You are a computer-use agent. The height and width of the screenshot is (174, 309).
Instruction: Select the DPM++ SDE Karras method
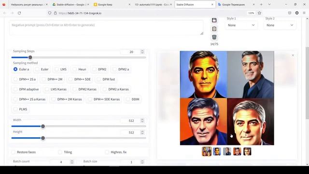click(104, 99)
